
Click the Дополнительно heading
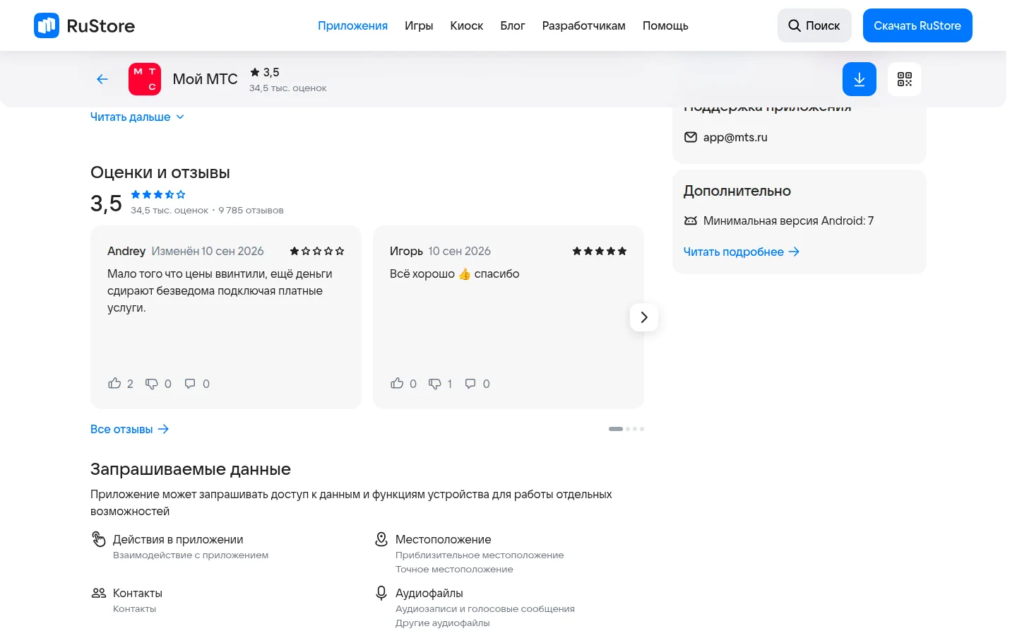(737, 191)
